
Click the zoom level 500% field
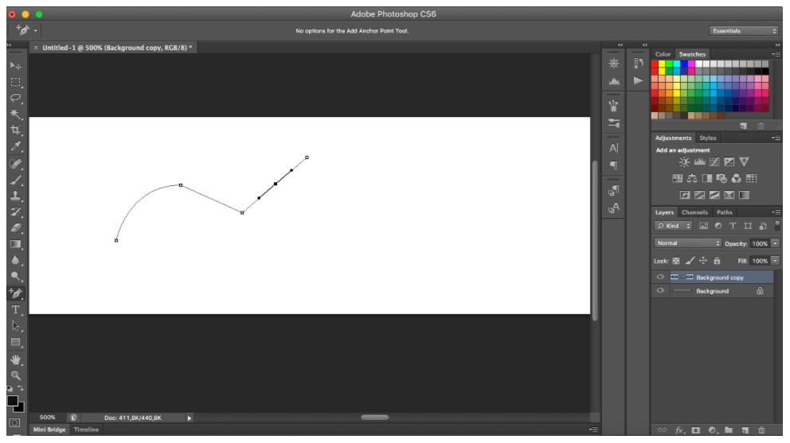pos(47,418)
